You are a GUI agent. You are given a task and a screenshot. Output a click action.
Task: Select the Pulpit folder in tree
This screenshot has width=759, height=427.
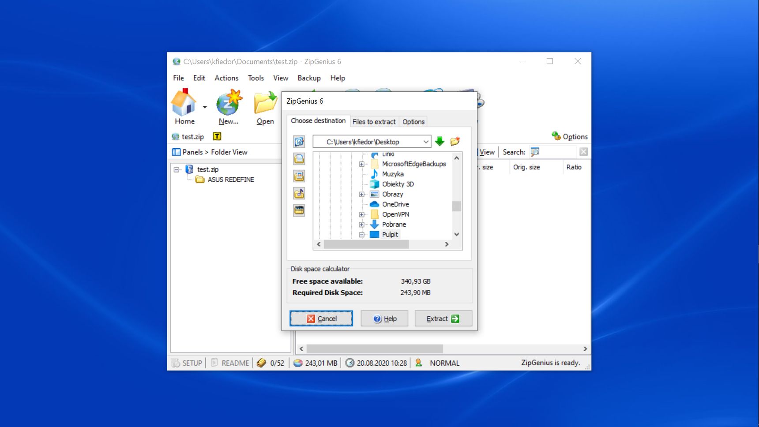click(x=390, y=235)
